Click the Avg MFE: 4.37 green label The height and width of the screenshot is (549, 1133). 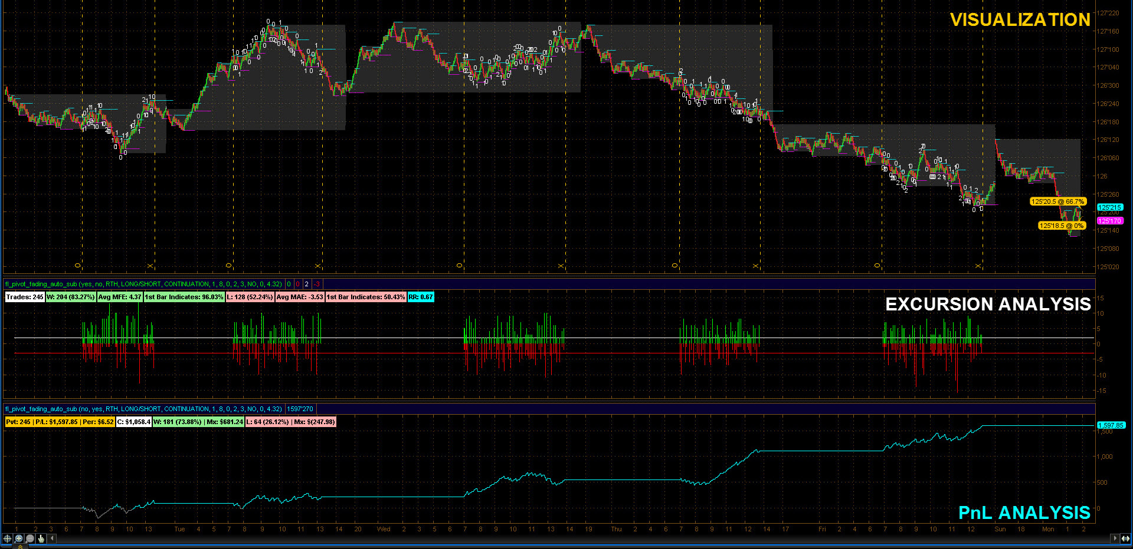pos(120,297)
